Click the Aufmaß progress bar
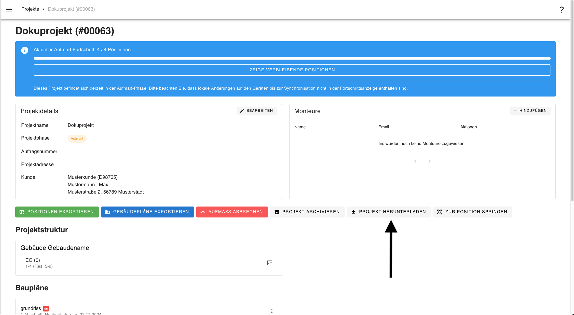Screen dimensions: 574x315 click(292, 59)
